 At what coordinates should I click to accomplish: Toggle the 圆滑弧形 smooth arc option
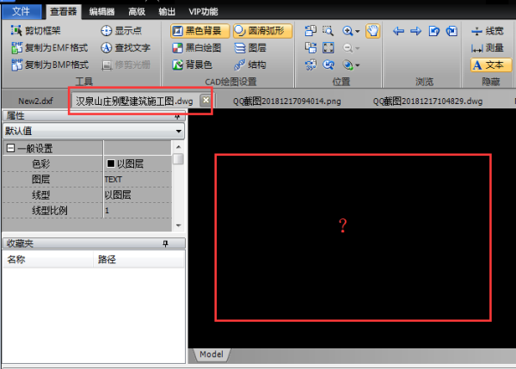pos(261,31)
